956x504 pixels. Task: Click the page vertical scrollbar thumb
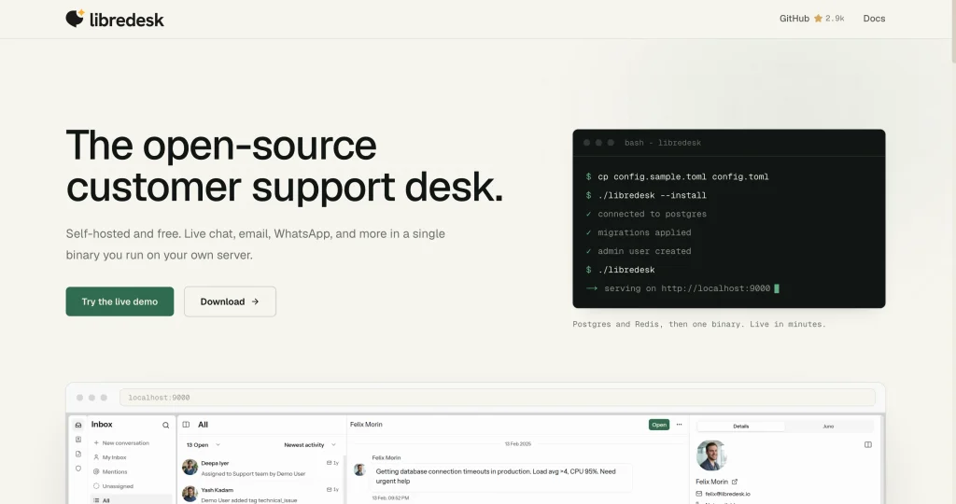(953, 31)
